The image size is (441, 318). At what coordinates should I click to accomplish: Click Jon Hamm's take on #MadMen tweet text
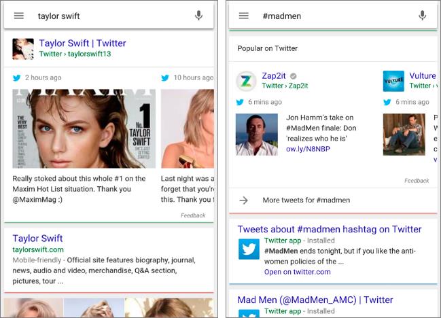click(x=321, y=128)
